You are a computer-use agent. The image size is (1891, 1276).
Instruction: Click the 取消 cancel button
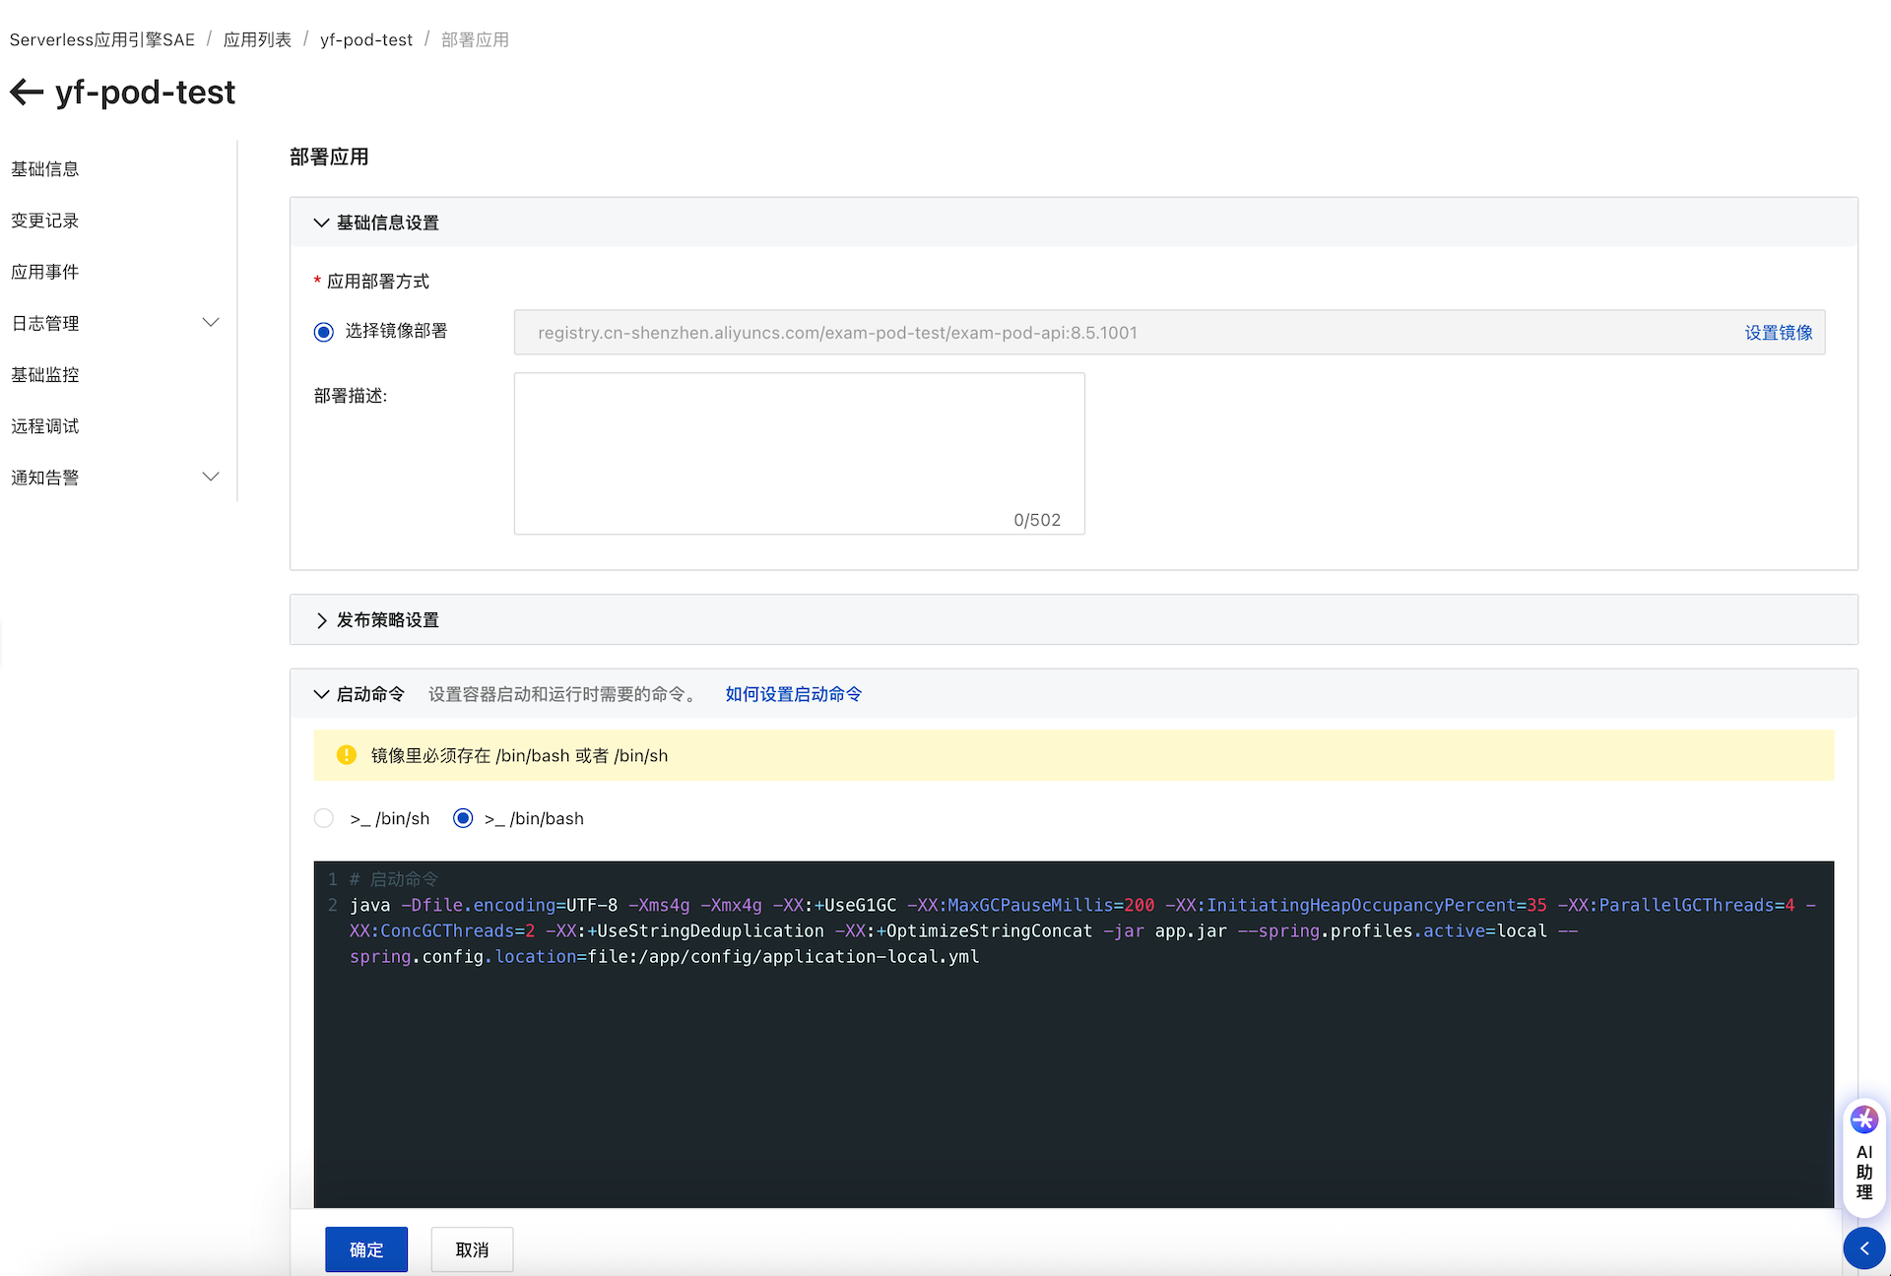(x=472, y=1249)
